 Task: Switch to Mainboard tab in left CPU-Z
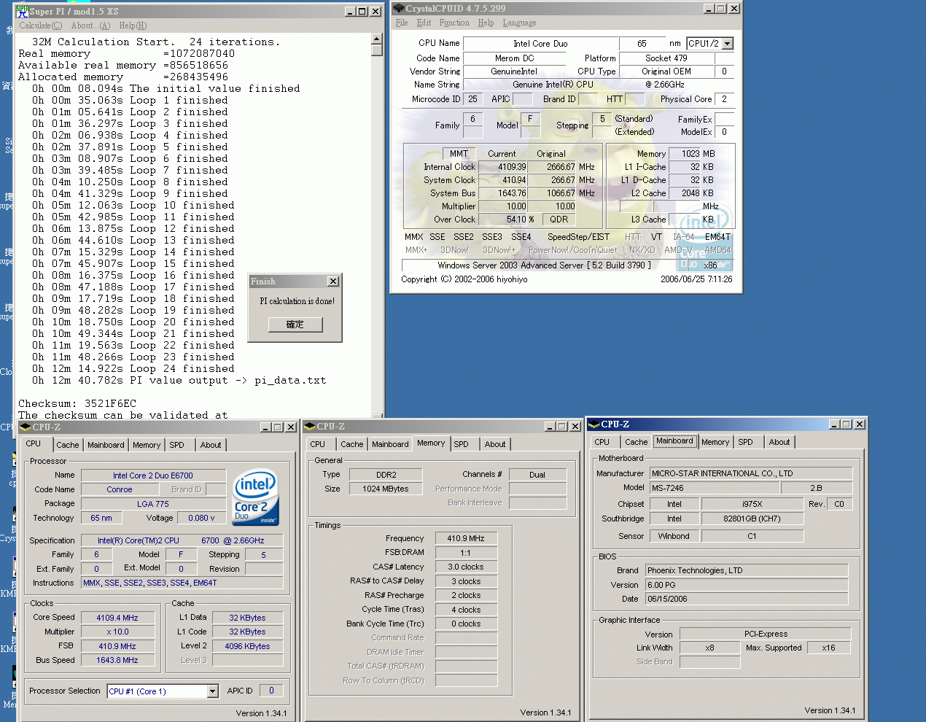pos(106,445)
